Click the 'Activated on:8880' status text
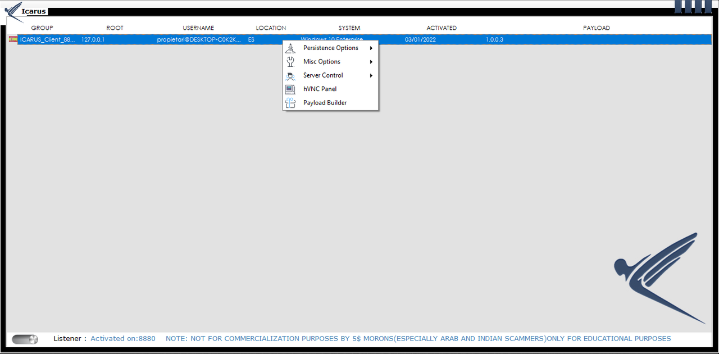This screenshot has width=719, height=354. [123, 339]
